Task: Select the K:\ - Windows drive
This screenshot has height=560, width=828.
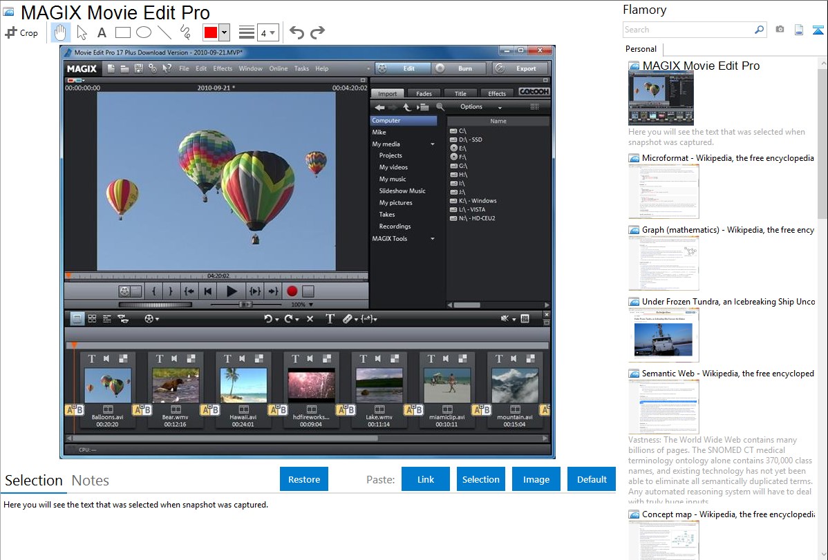Action: point(473,200)
